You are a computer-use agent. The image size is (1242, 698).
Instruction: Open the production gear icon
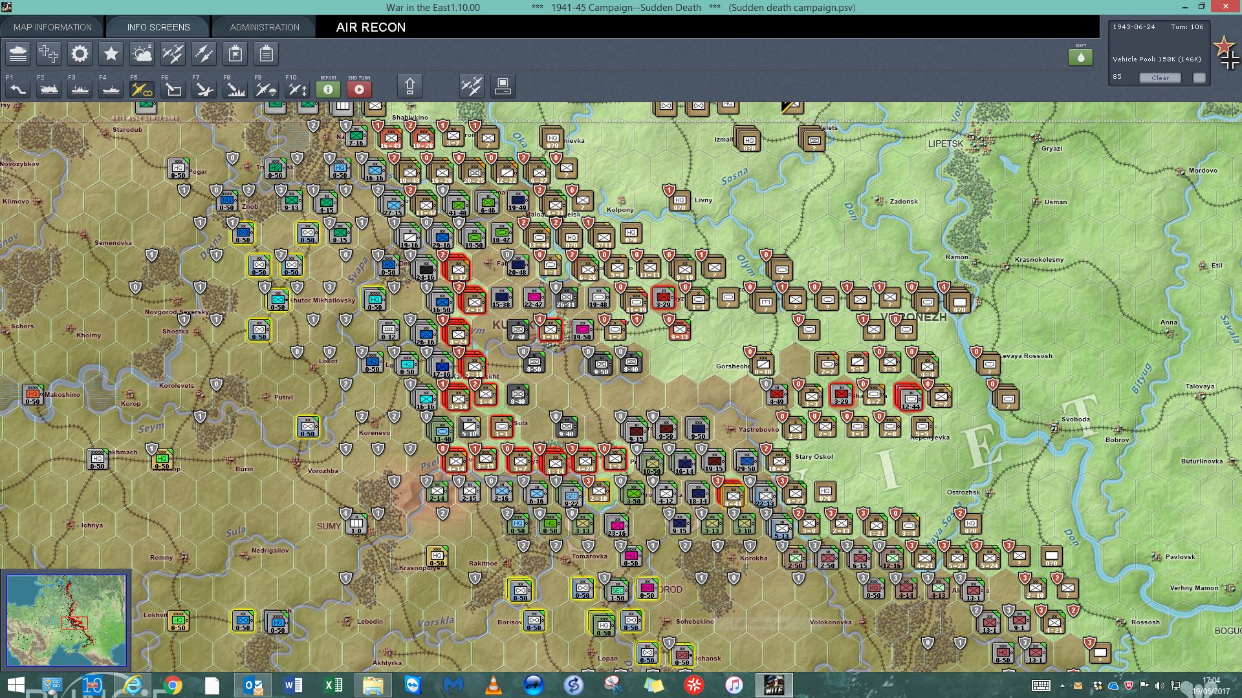pyautogui.click(x=80, y=54)
